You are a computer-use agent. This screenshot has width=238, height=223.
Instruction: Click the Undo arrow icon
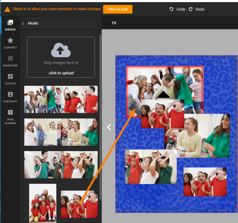171,9
